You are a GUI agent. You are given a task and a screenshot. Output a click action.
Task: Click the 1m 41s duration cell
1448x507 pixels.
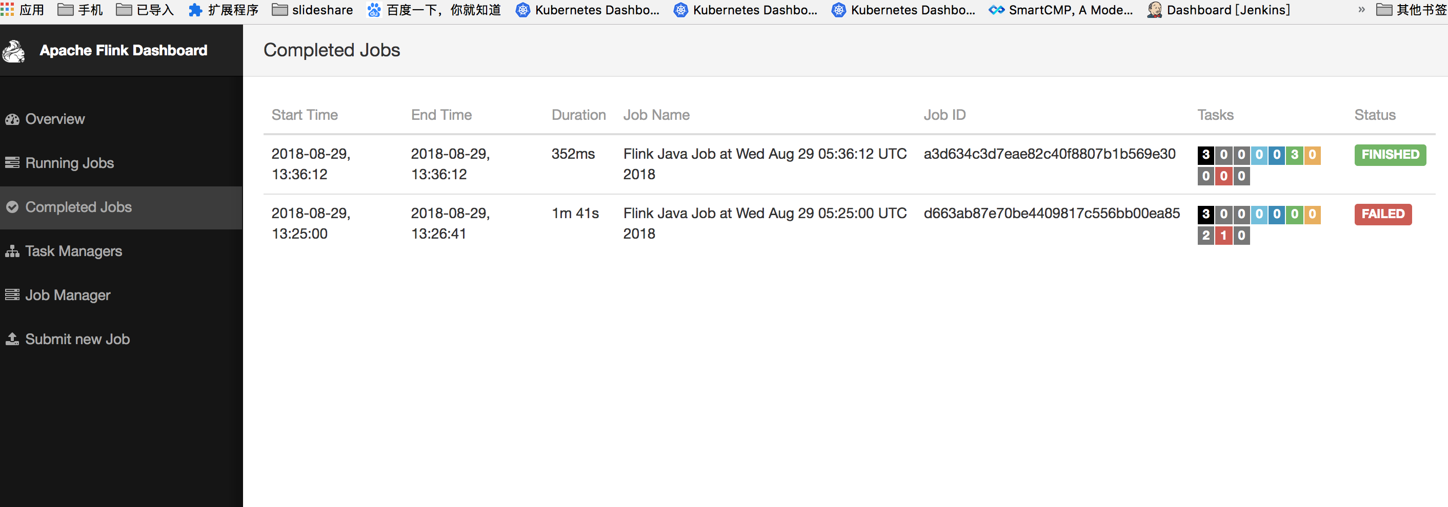575,214
